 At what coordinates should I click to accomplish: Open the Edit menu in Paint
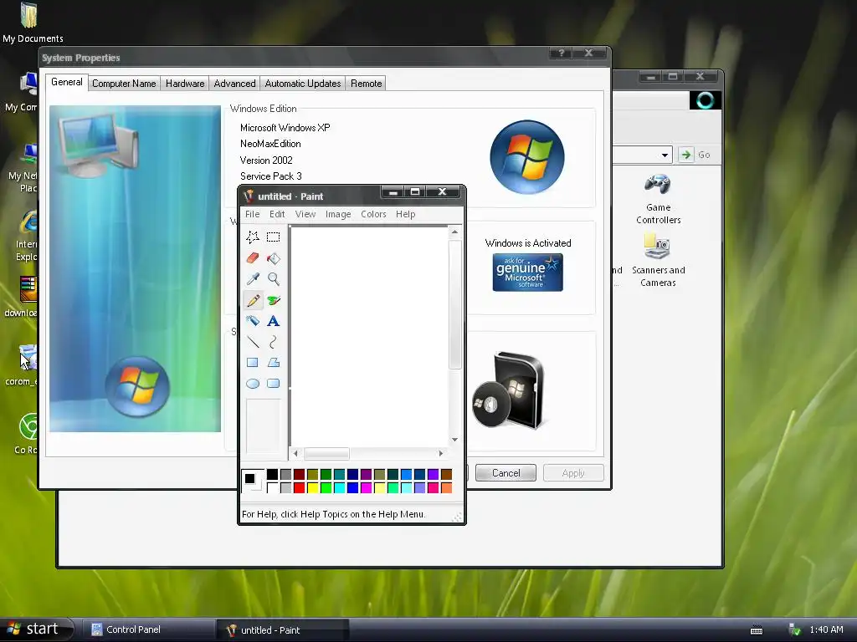(x=277, y=214)
